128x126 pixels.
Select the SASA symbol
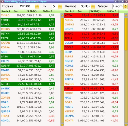4,57
